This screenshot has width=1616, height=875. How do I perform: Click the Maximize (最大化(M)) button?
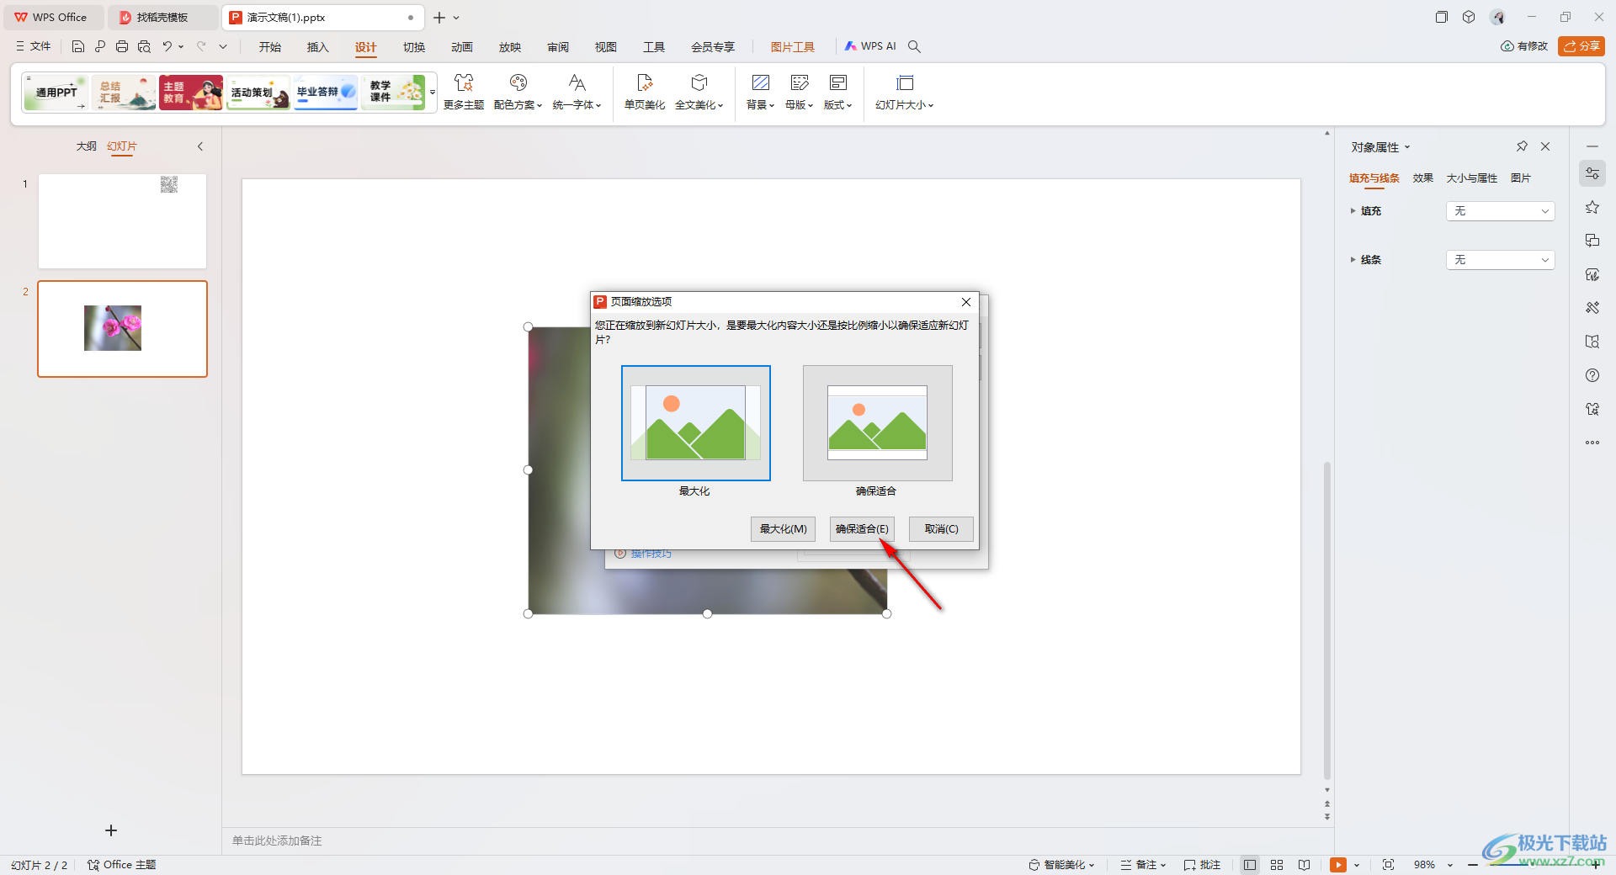click(x=783, y=529)
